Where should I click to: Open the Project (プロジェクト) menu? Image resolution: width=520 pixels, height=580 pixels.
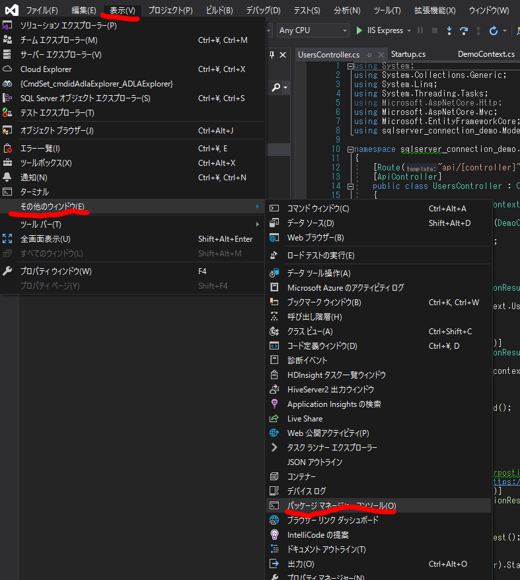pos(170,11)
